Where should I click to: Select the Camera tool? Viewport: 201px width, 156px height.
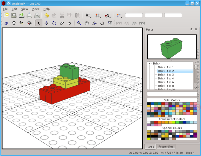click(x=29, y=23)
